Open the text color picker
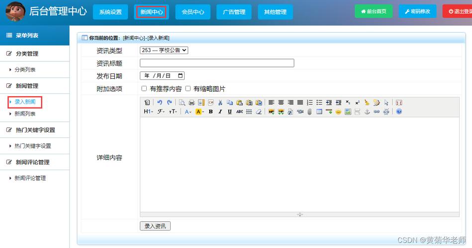This screenshot has width=472, height=248. [x=188, y=112]
